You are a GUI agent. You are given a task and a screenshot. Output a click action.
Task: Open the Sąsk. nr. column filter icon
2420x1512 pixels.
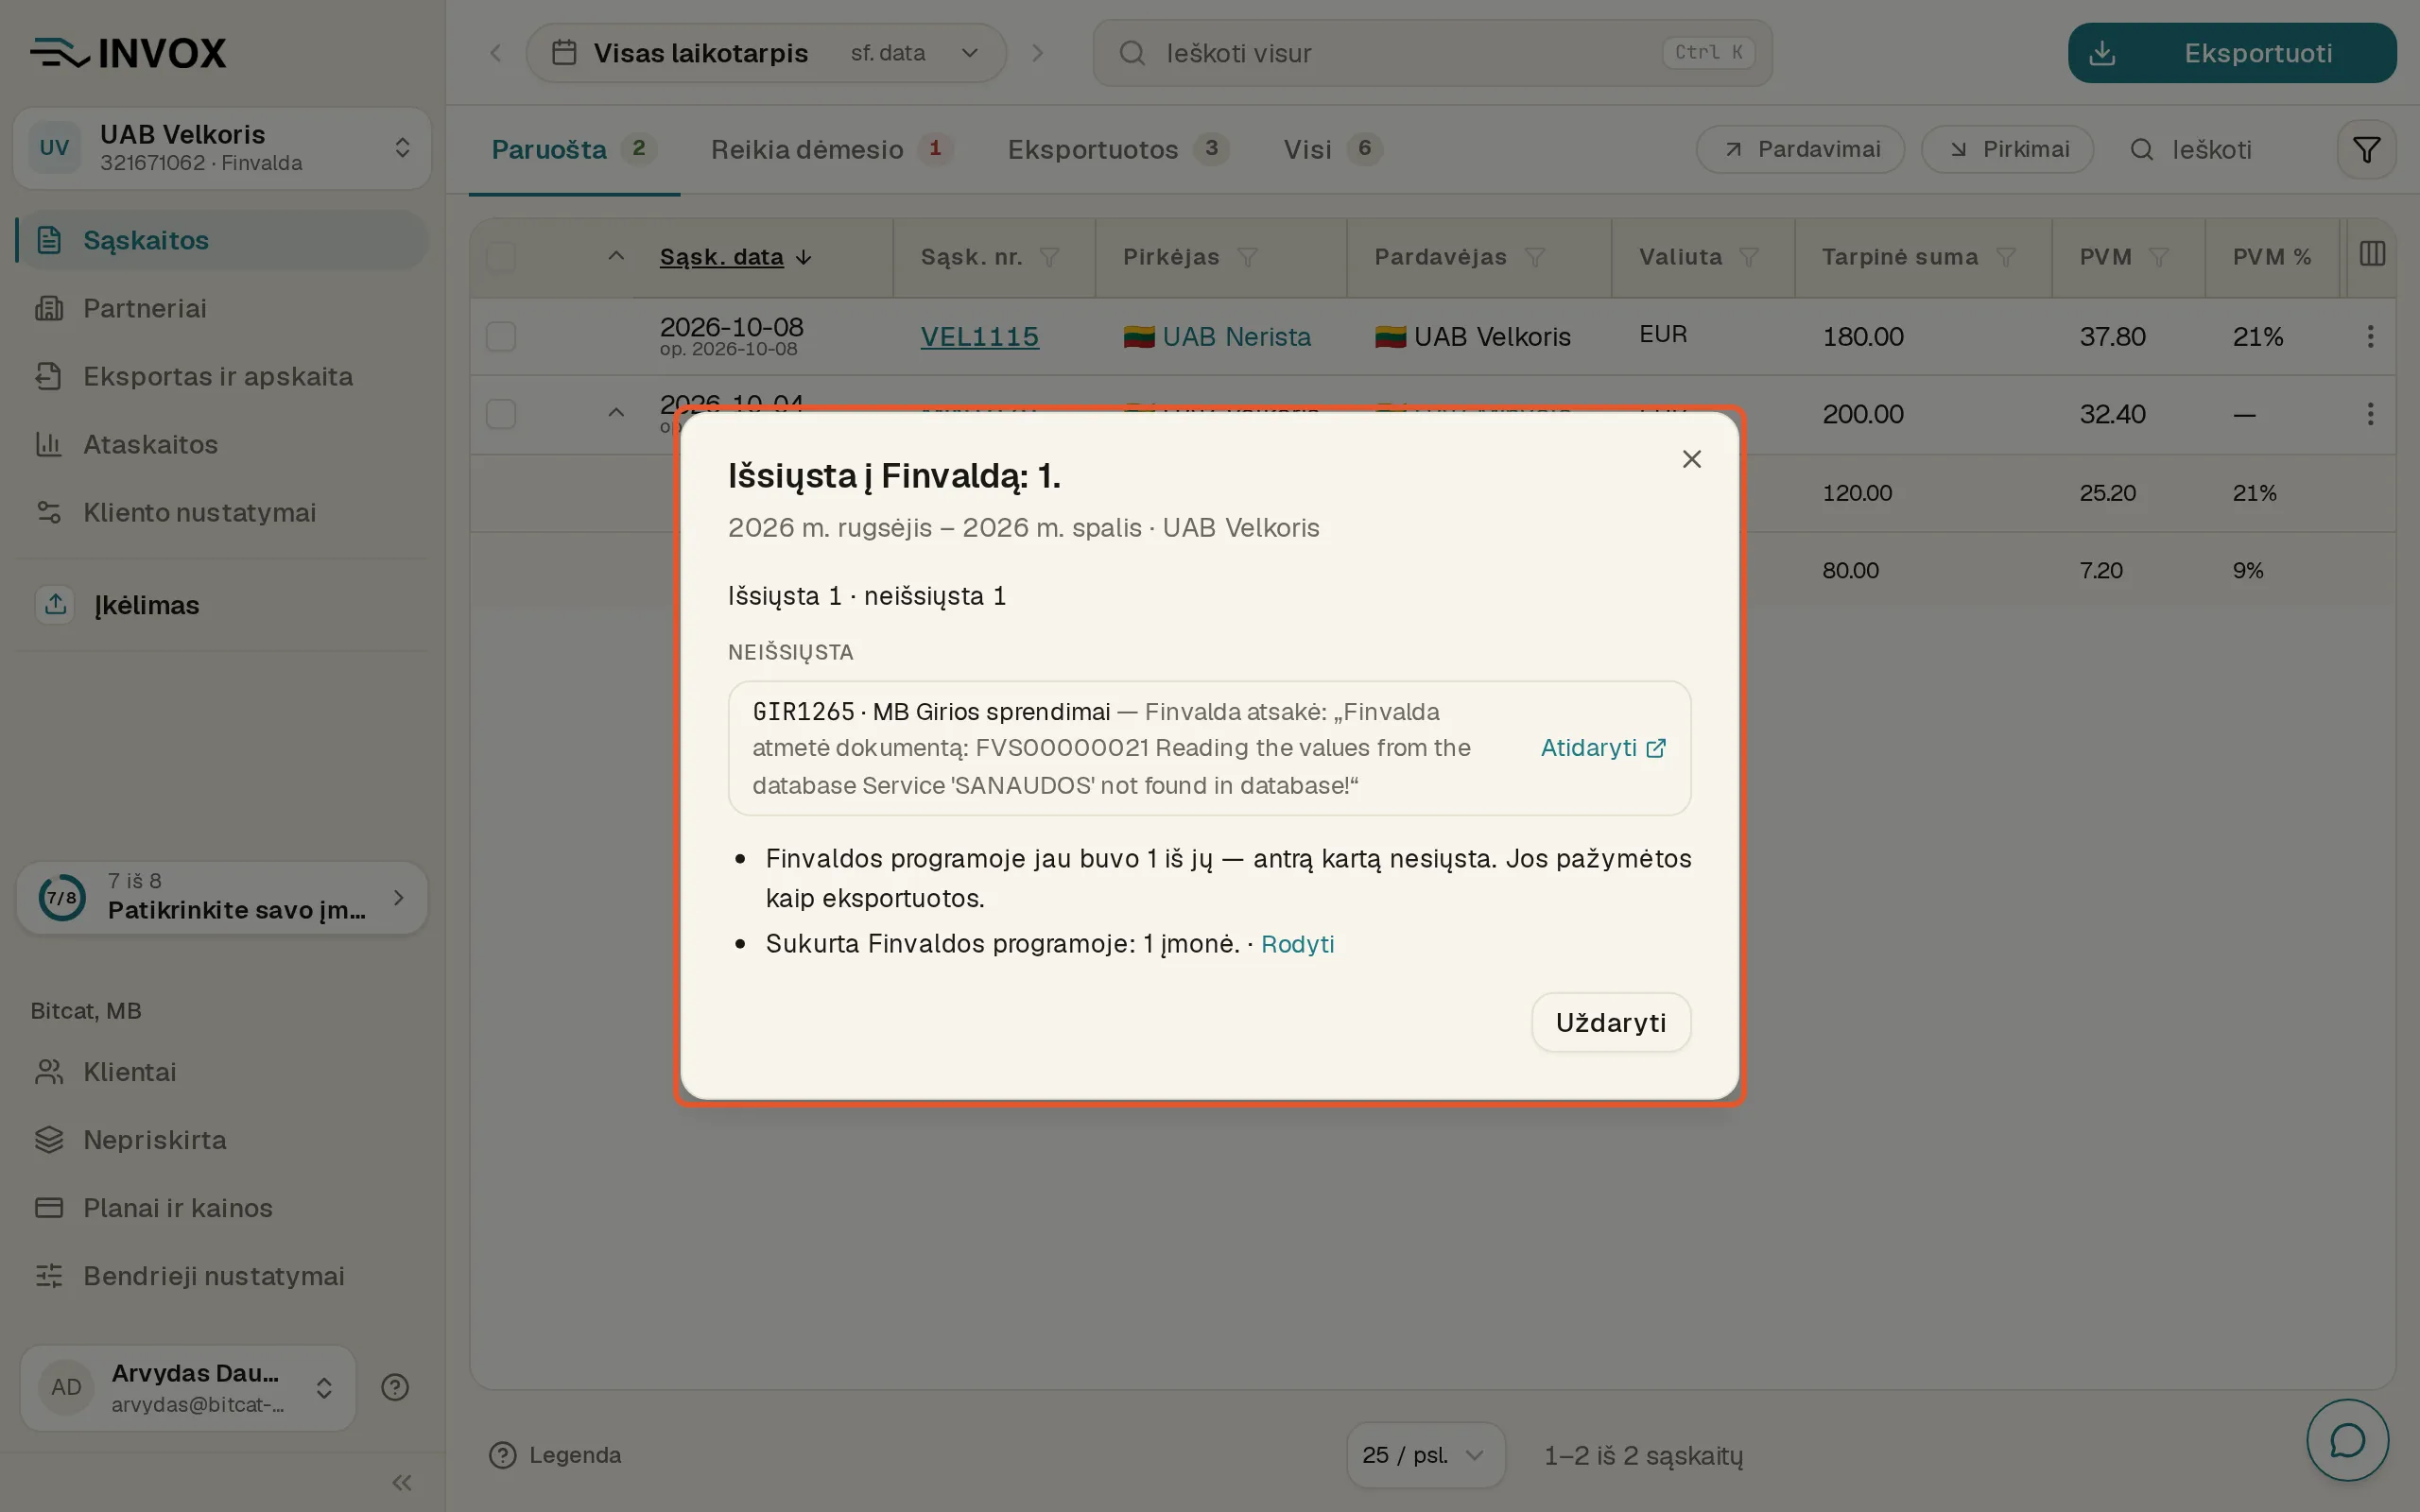pos(1049,258)
